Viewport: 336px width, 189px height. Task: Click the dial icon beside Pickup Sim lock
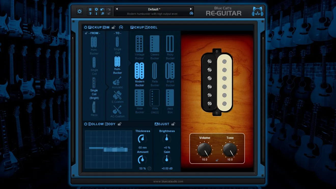(x=121, y=27)
